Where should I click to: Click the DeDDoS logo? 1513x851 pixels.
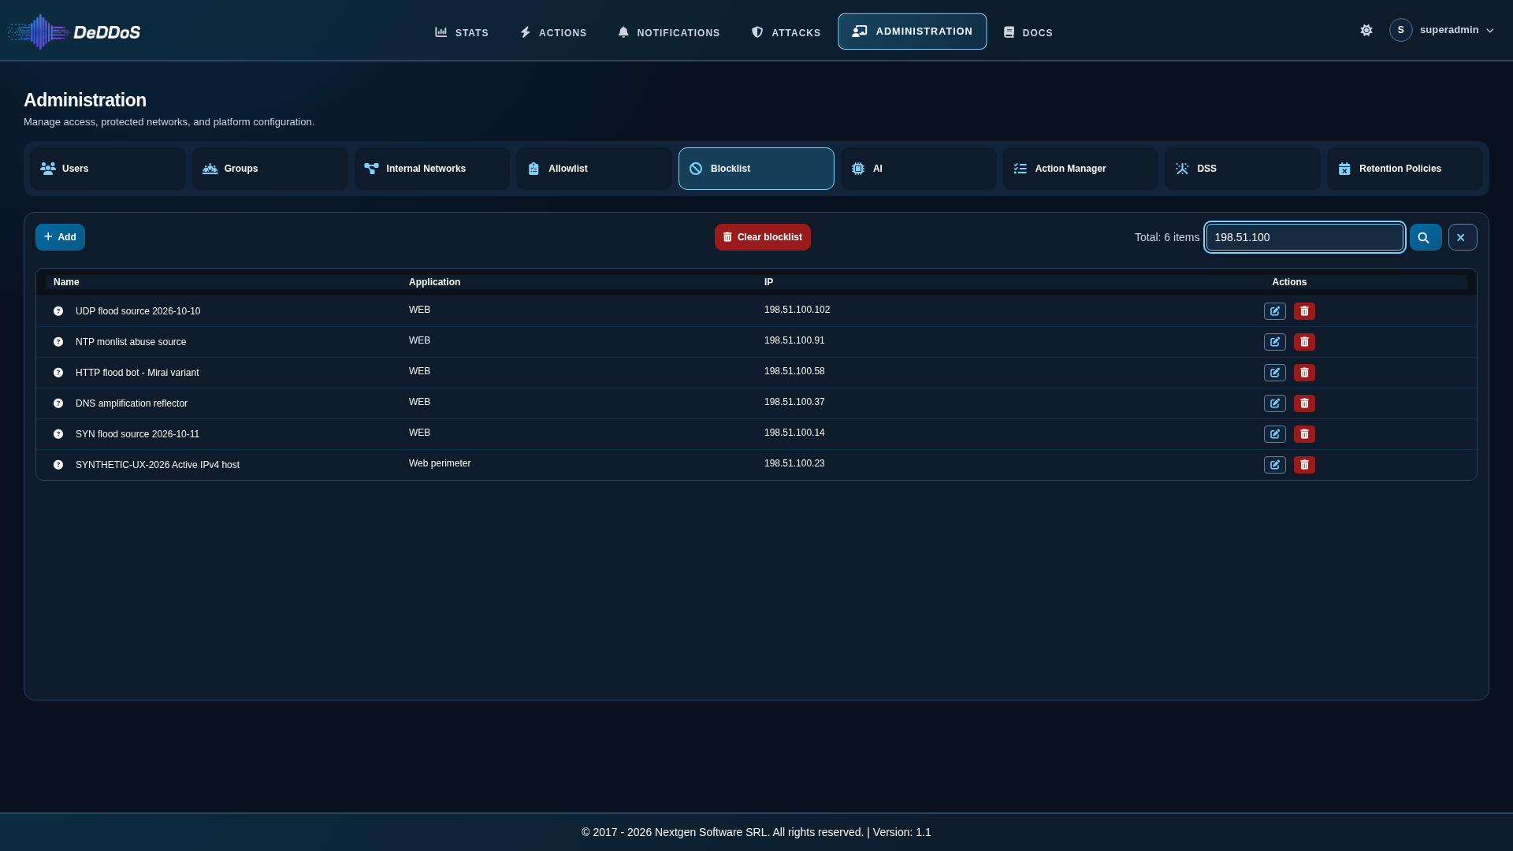point(75,32)
